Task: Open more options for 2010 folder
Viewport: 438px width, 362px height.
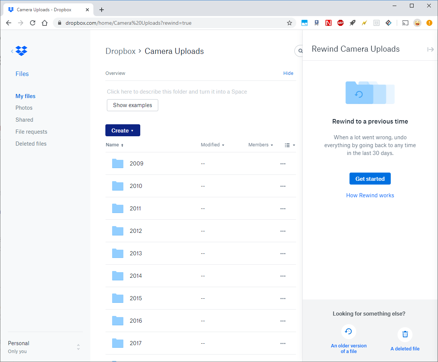Action: click(x=283, y=186)
